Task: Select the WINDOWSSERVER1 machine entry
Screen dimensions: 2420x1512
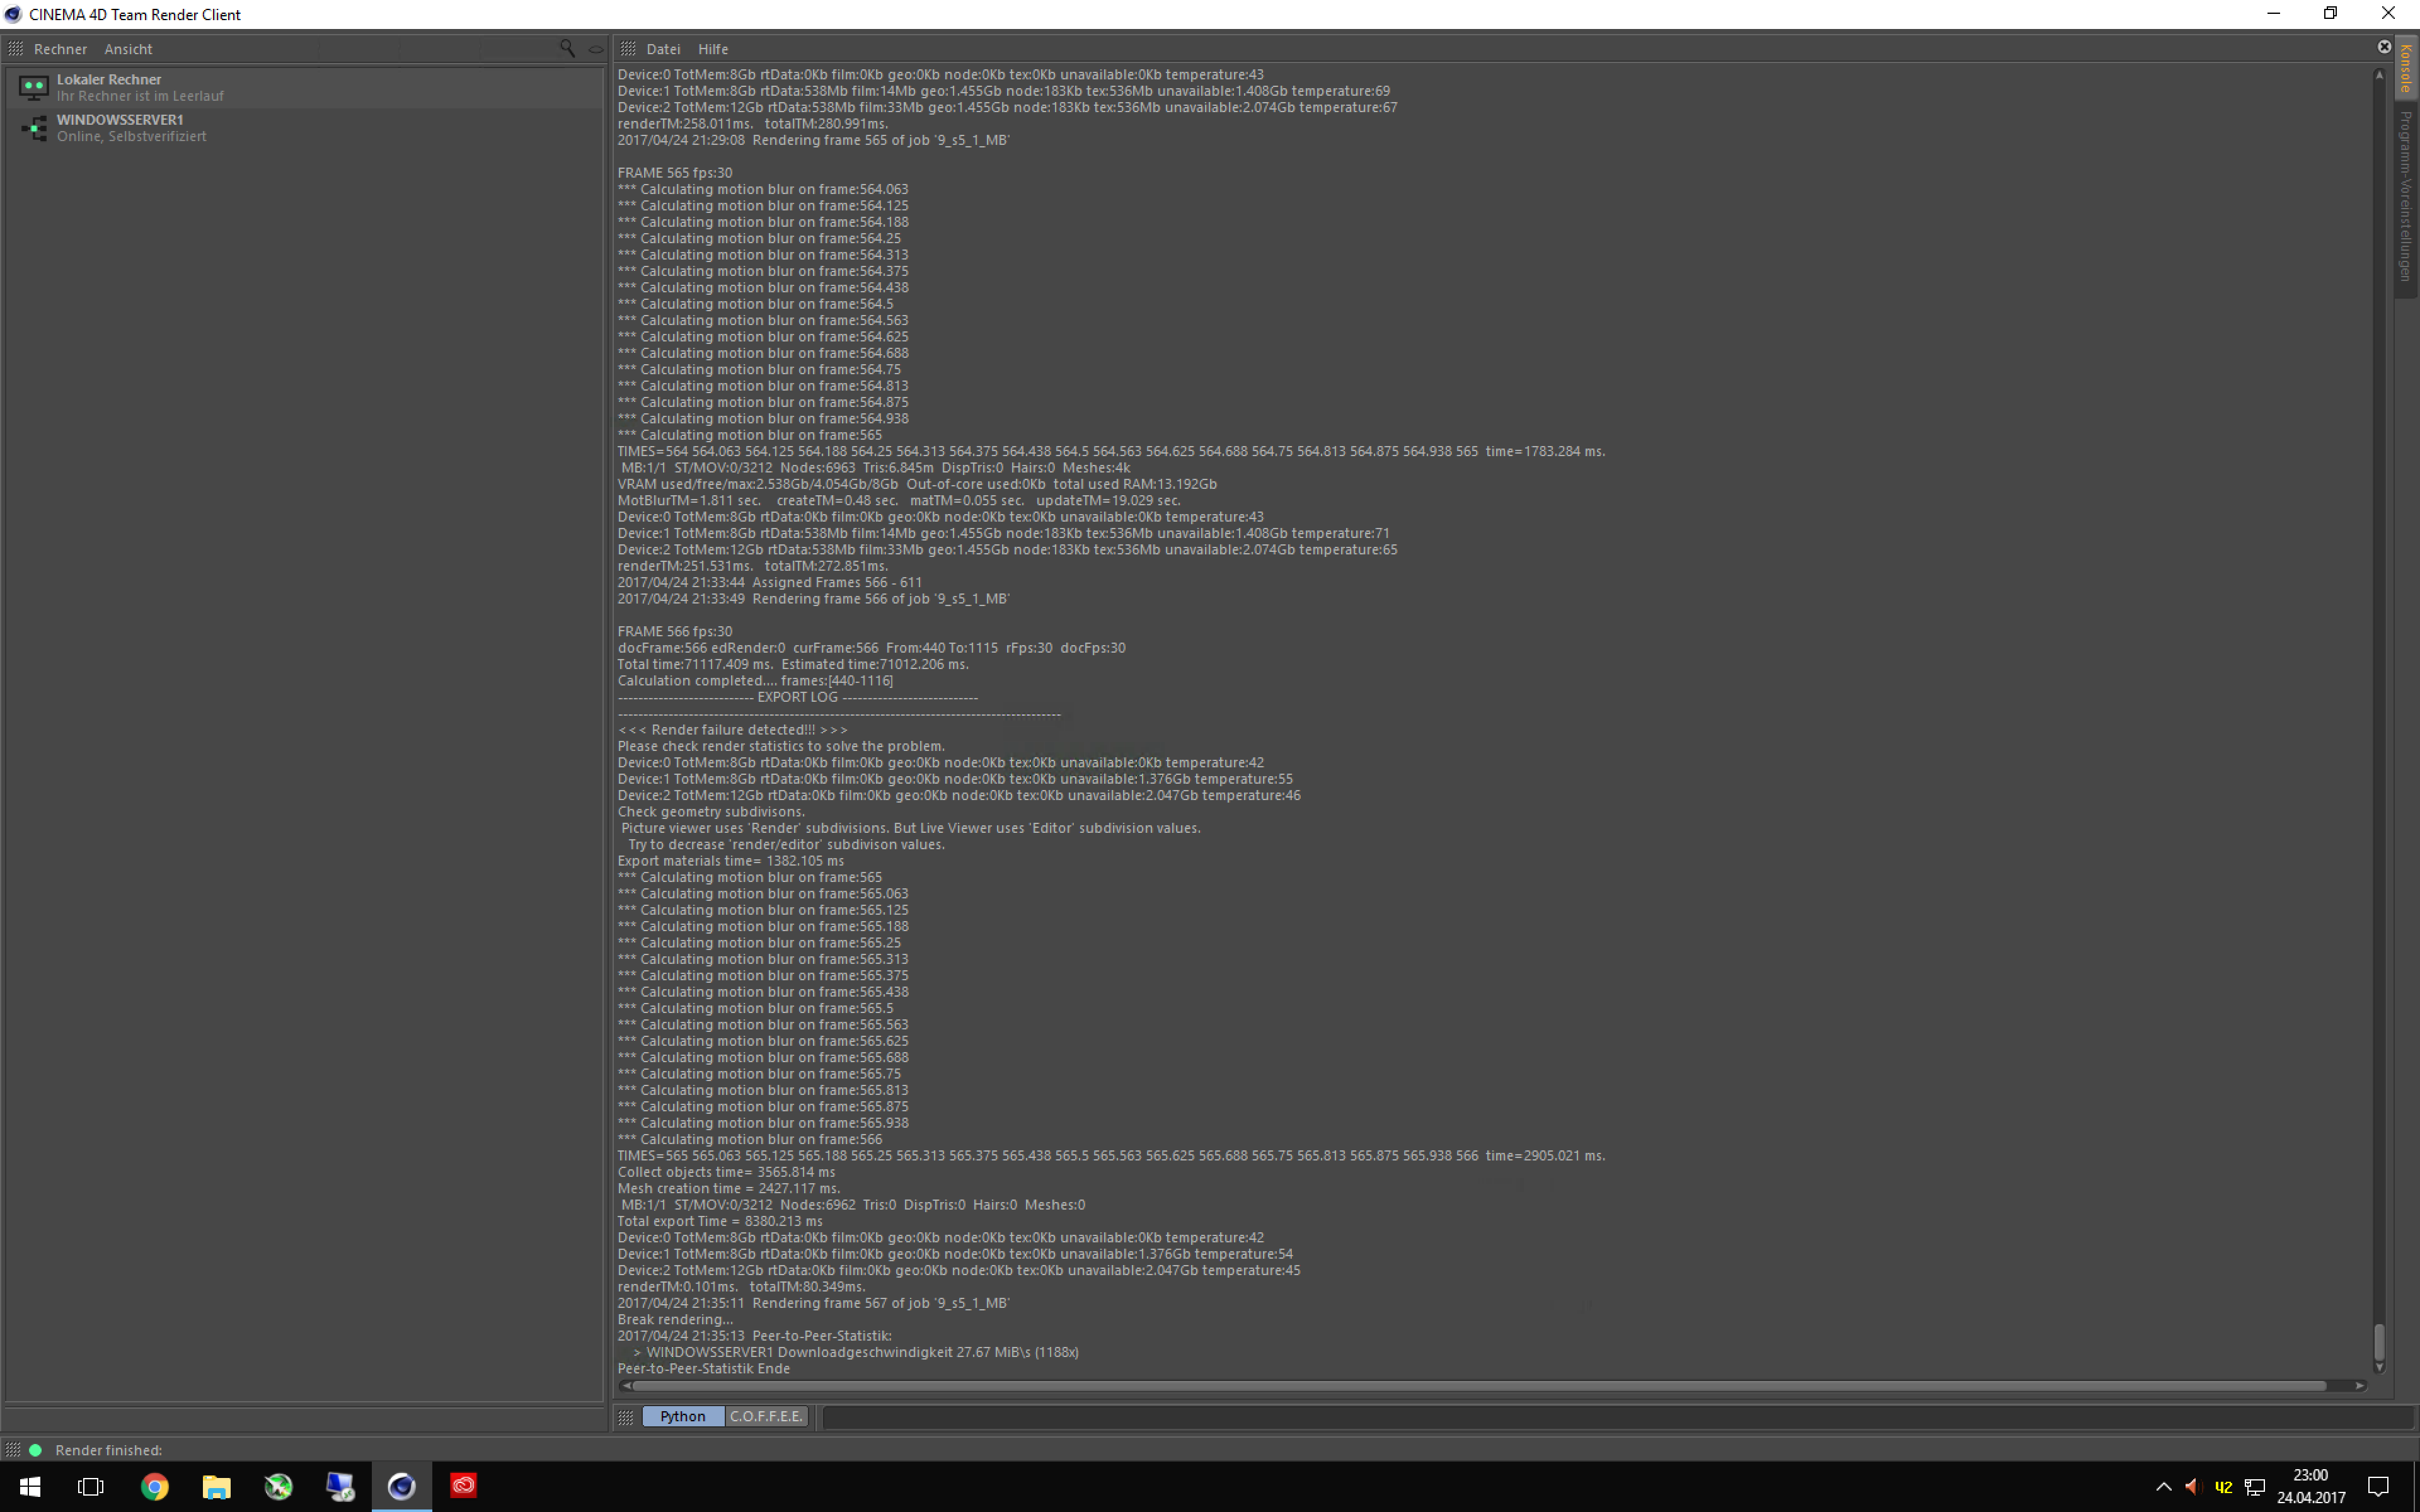Action: pos(304,128)
